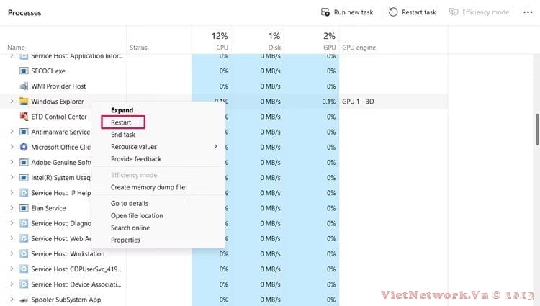
Task: Click the vertical scrollbar thumb
Action: (537, 129)
